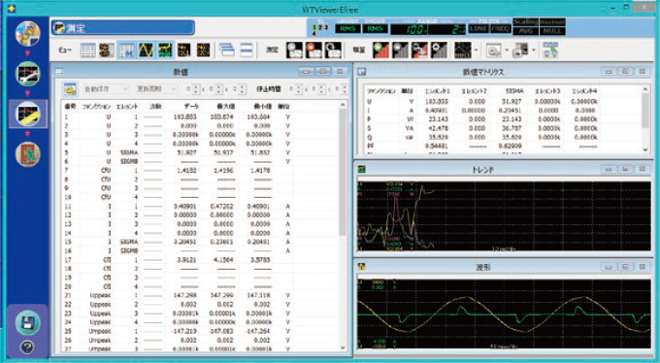The width and height of the screenshot is (660, 363).
Task: Open the update interval combo box
Action: click(x=155, y=89)
